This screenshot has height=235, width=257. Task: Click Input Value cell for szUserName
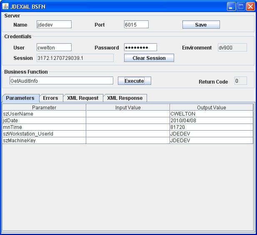[127, 114]
